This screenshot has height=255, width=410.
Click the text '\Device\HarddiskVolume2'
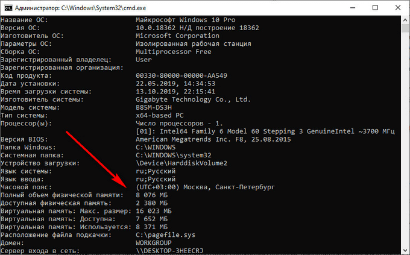[x=181, y=163]
